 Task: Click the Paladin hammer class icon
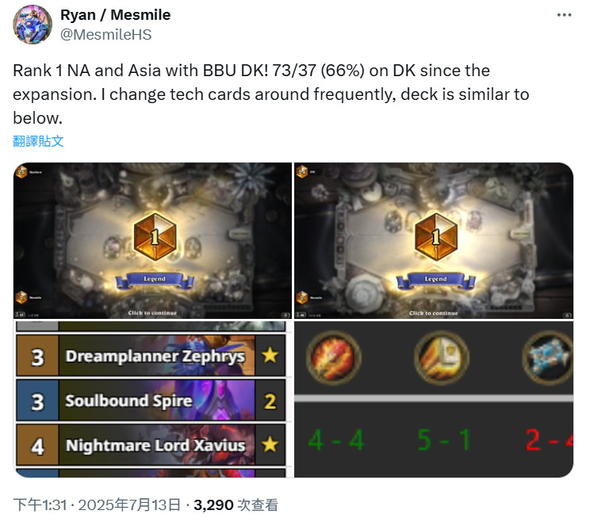(442, 357)
